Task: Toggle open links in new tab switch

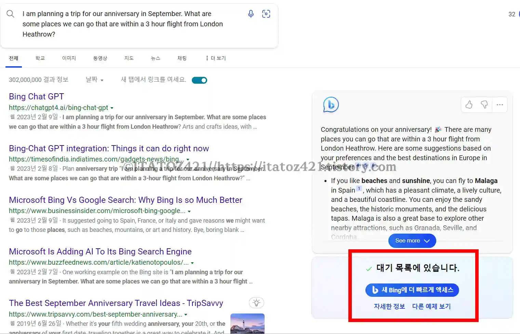Action: click(199, 80)
